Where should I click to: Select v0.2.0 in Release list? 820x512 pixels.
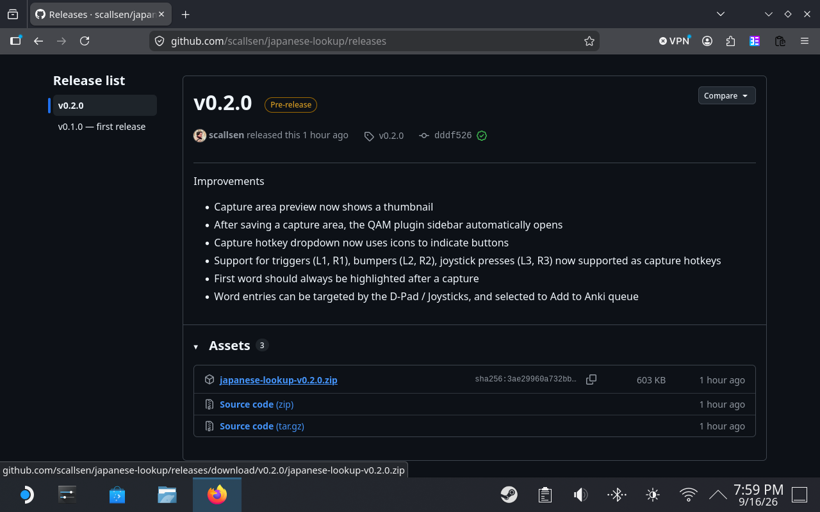tap(104, 106)
